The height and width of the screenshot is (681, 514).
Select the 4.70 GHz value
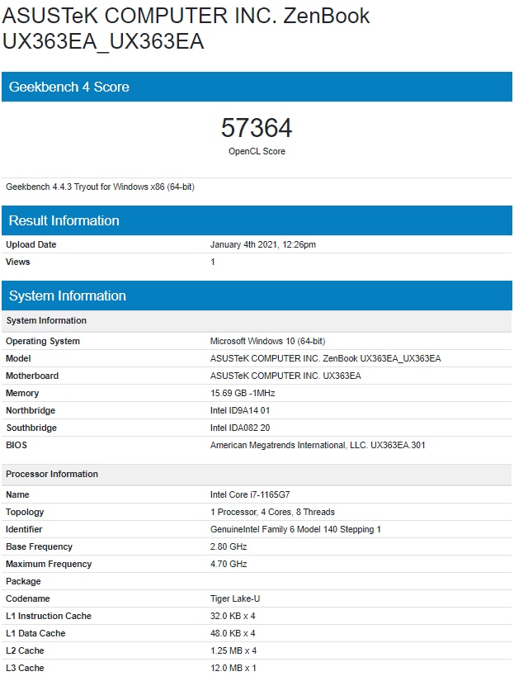tap(229, 564)
